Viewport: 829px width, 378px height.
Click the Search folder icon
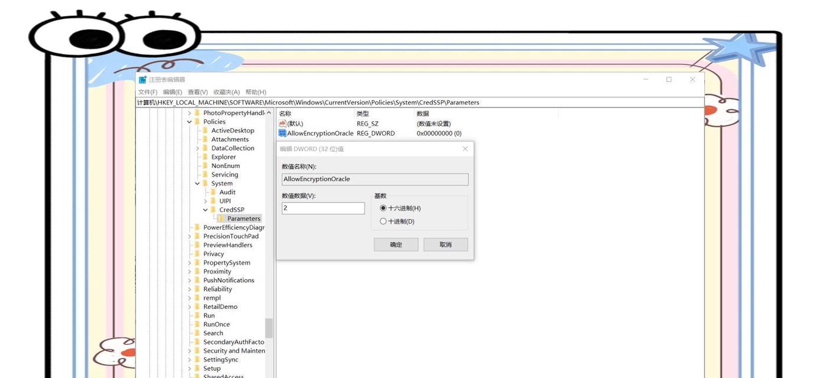pyautogui.click(x=198, y=333)
